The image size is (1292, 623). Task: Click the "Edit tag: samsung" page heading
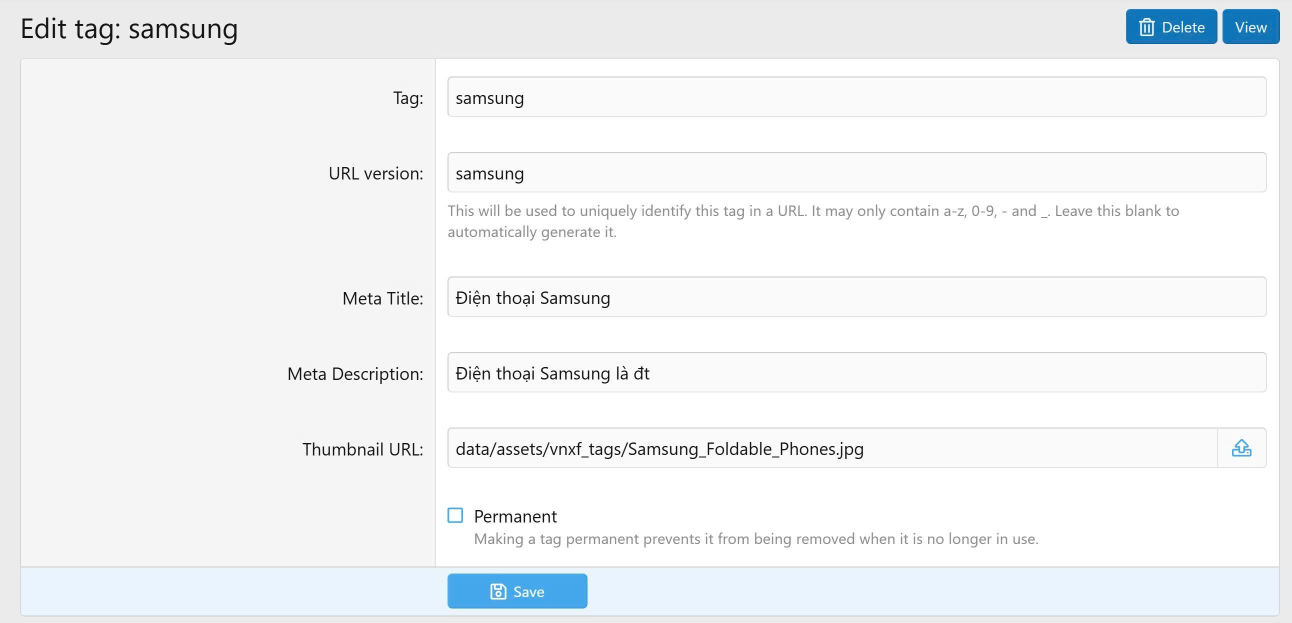pos(129,28)
